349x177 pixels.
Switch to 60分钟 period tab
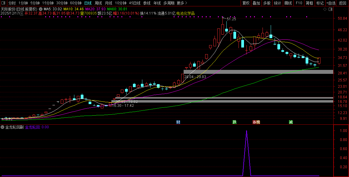tap(76, 3)
